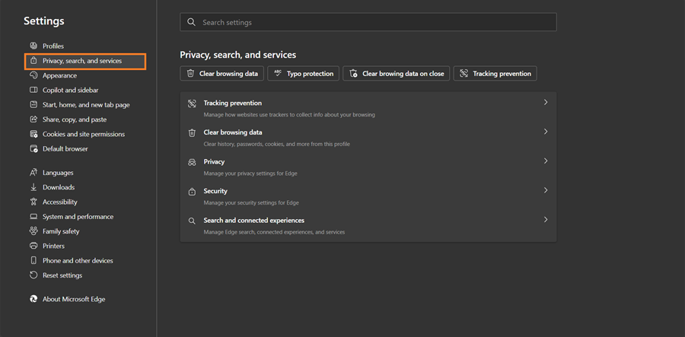Select Privacy, search, and services in the sidebar
Viewport: 685px width, 337px height.
[84, 61]
